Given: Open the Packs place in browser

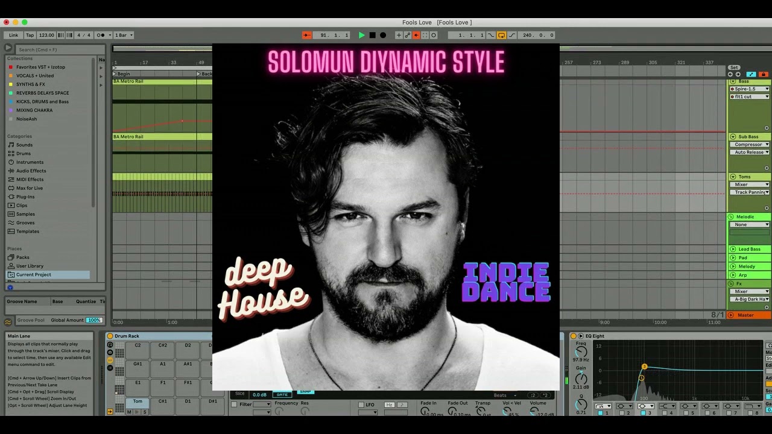Looking at the screenshot, I should [x=22, y=257].
